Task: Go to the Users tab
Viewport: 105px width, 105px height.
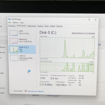Action: [x=46, y=26]
